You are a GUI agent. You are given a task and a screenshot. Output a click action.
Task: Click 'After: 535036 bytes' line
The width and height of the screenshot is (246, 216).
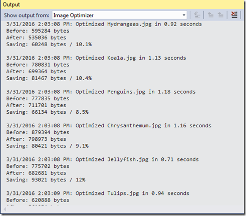pos(36,38)
